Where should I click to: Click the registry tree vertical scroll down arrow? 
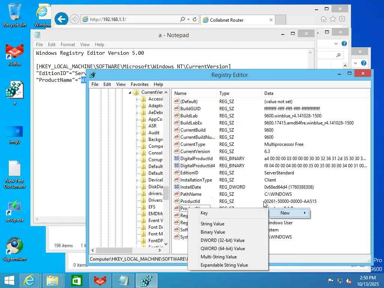(x=166, y=244)
